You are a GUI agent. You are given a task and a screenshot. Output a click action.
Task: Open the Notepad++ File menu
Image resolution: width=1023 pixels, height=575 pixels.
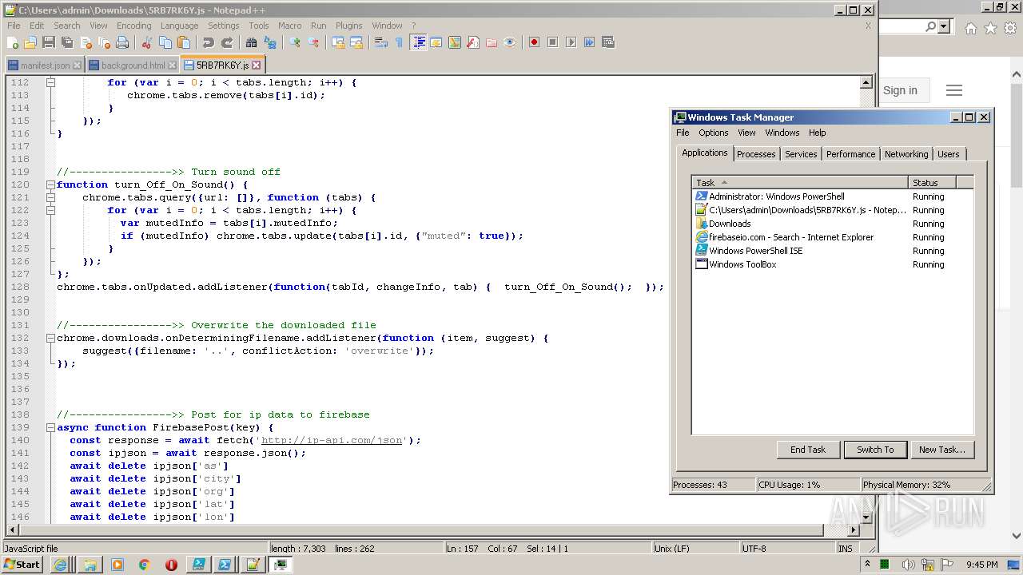pos(14,26)
